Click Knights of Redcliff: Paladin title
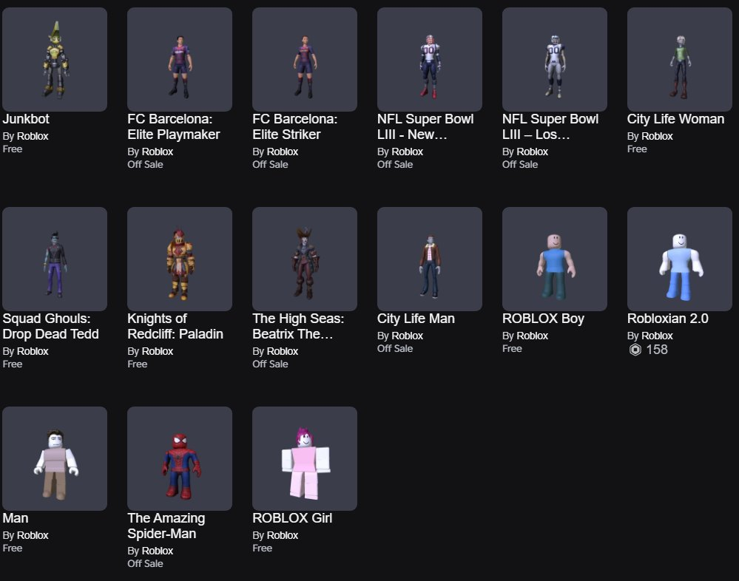 pyautogui.click(x=175, y=326)
